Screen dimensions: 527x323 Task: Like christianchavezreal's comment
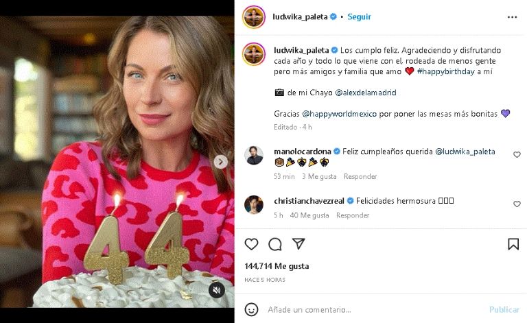(x=517, y=204)
